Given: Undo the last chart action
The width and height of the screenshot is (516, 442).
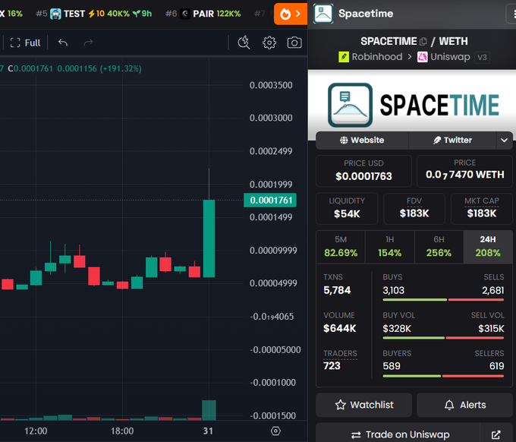Looking at the screenshot, I should tap(63, 43).
